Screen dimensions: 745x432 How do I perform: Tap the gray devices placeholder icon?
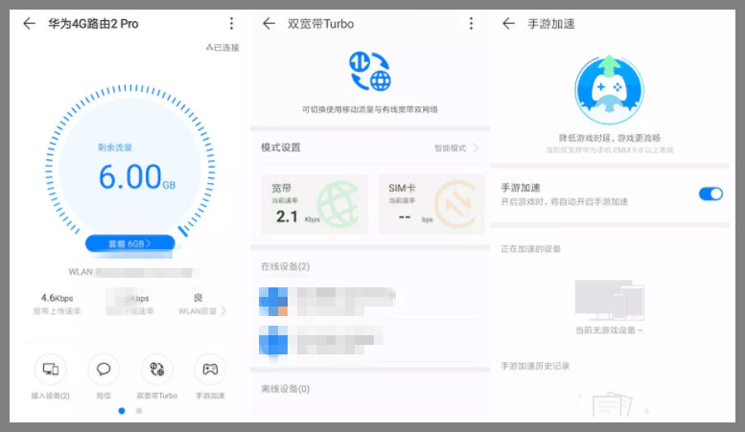point(609,300)
